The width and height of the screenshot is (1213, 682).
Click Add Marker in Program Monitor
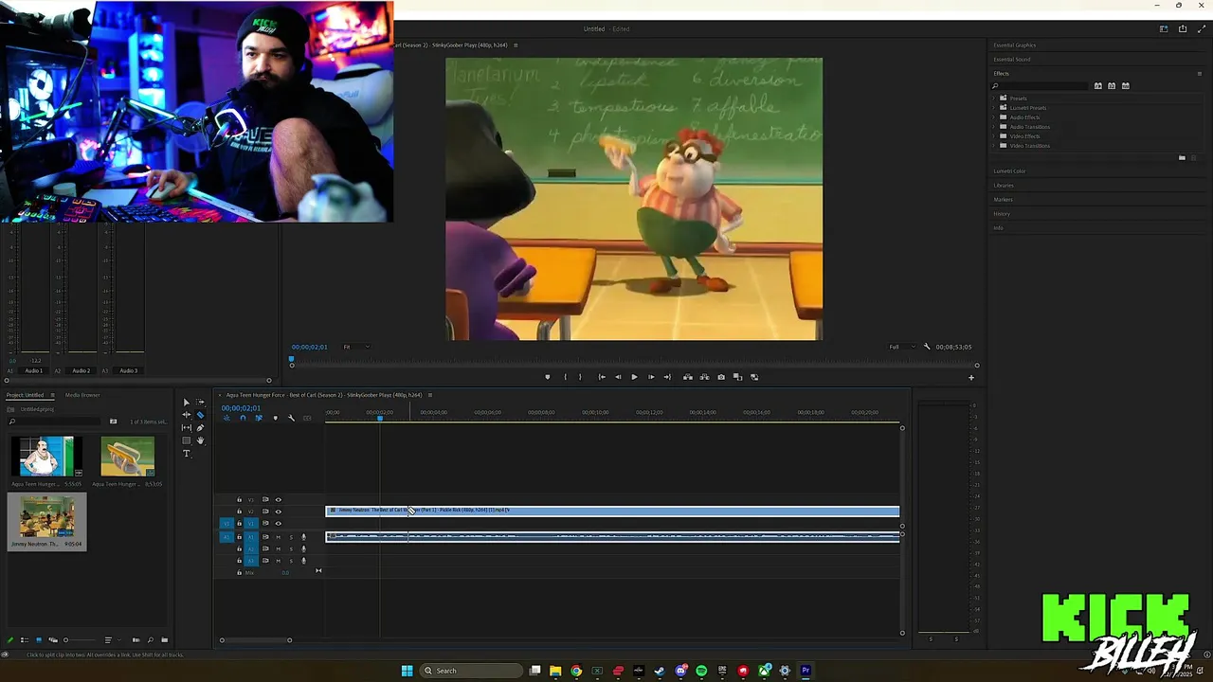pyautogui.click(x=548, y=377)
